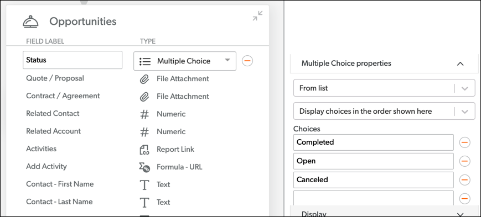481x217 pixels.
Task: Delete the Open choice
Action: click(x=464, y=161)
